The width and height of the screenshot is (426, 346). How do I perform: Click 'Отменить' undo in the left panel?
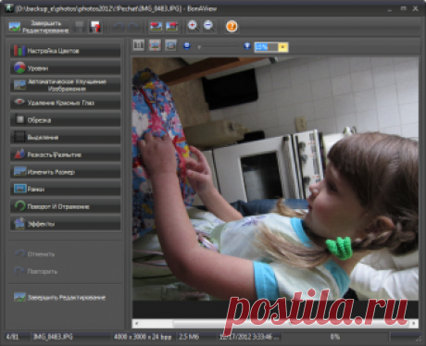[34, 254]
